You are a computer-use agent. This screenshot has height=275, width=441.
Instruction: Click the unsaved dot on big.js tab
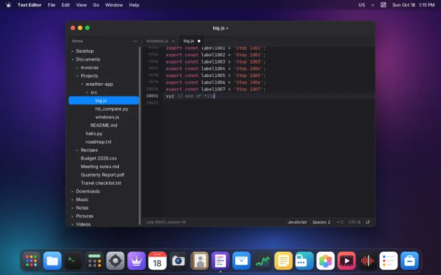(x=199, y=41)
